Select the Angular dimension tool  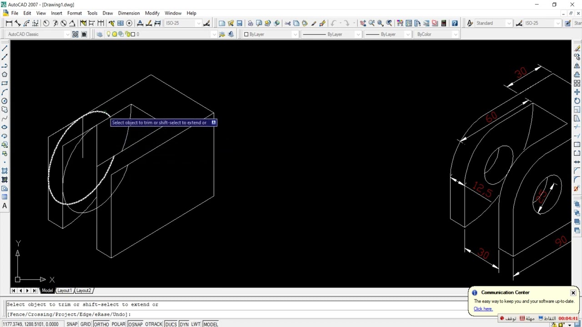72,23
